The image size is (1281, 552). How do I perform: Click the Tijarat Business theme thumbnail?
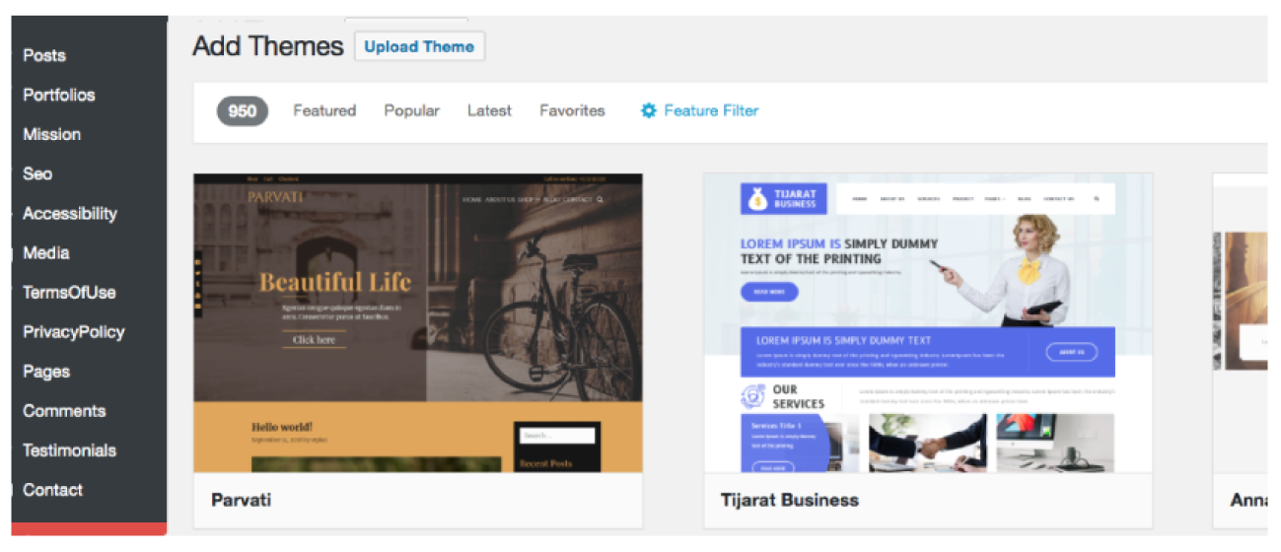(928, 323)
